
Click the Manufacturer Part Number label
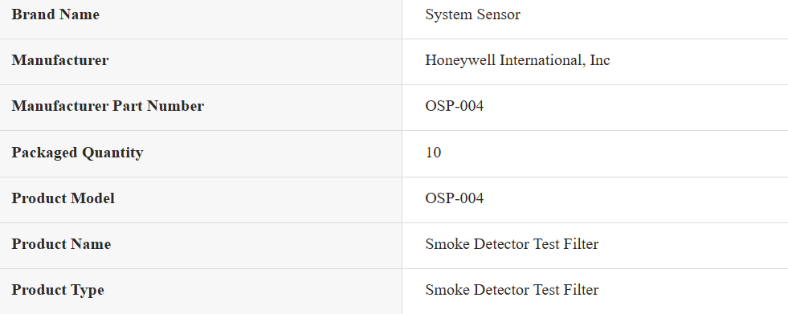tap(108, 106)
